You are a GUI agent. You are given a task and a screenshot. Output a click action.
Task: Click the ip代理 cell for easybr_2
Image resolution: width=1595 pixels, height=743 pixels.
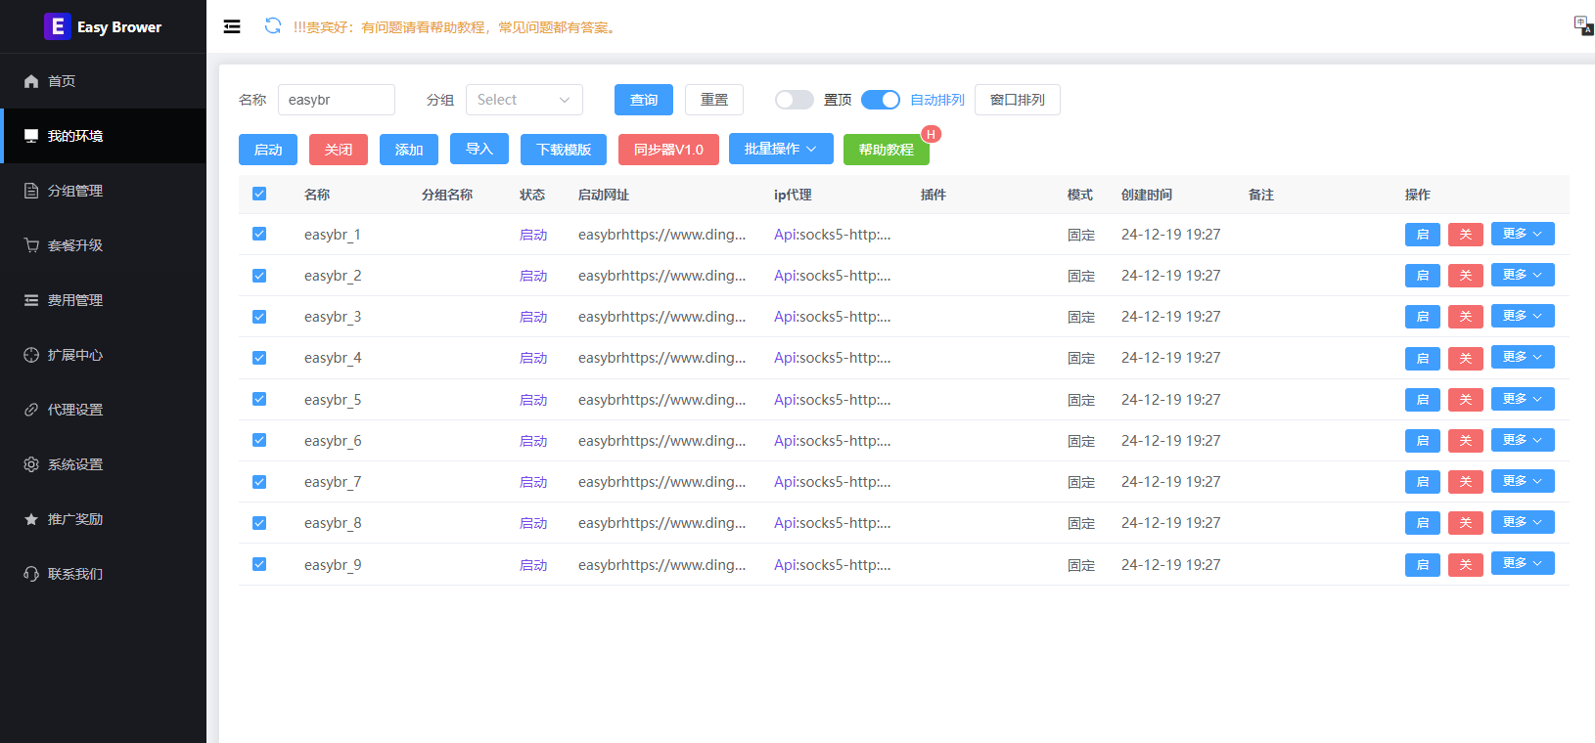coord(833,276)
